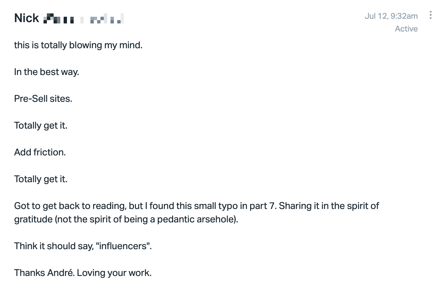The height and width of the screenshot is (284, 438).
Task: Click the Active status label
Action: 406,29
